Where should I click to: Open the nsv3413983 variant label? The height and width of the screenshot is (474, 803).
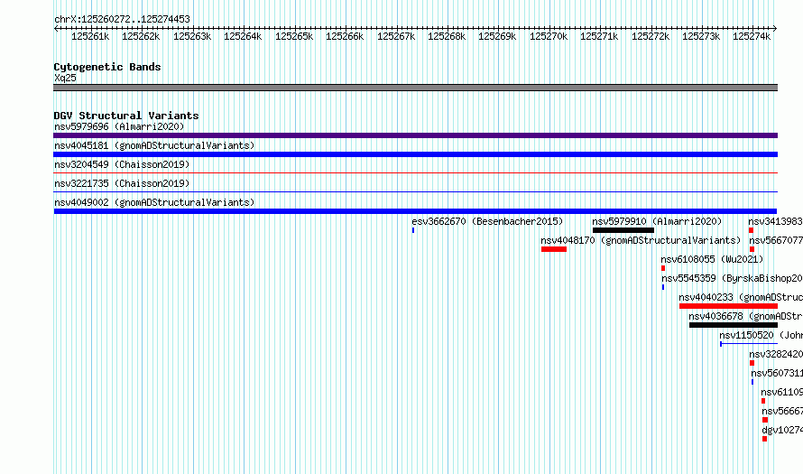775,221
